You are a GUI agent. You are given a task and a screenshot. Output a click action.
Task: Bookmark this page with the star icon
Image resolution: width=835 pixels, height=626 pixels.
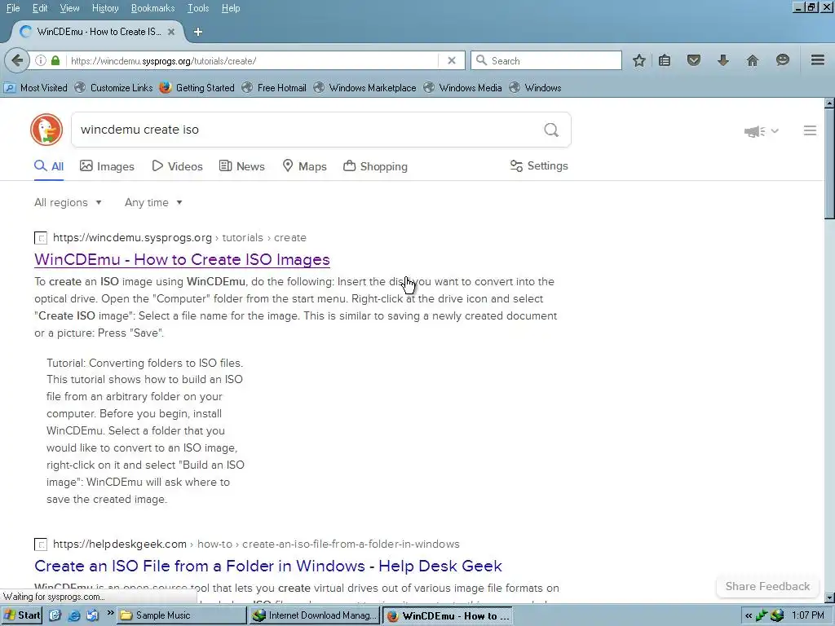pos(639,60)
